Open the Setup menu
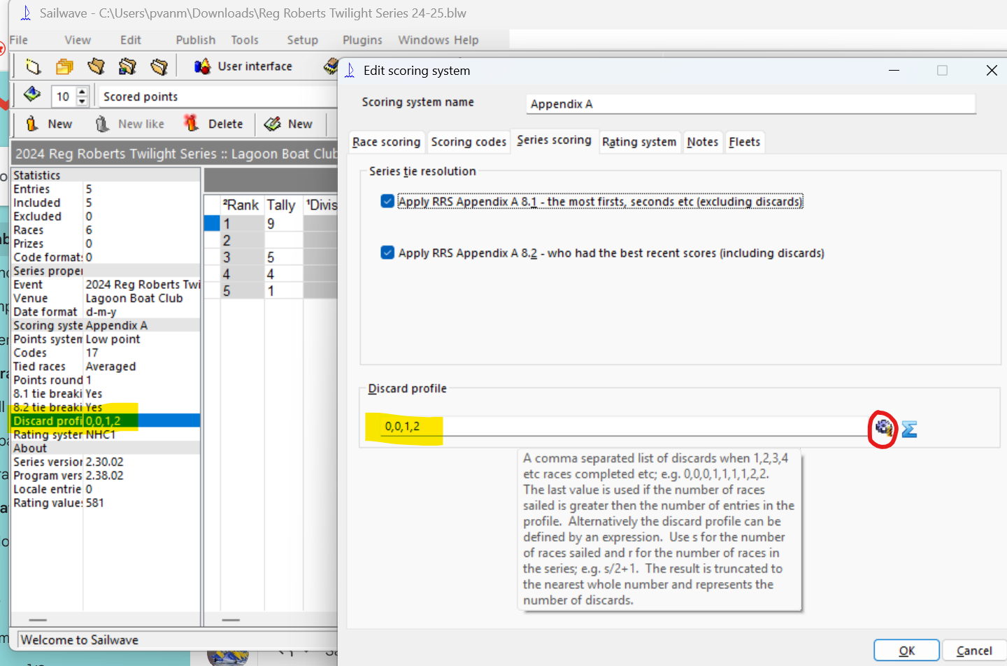The width and height of the screenshot is (1007, 666). coord(303,40)
